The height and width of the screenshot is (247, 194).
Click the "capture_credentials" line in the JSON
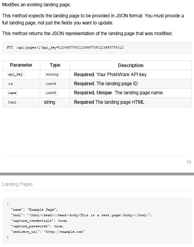(39, 221)
